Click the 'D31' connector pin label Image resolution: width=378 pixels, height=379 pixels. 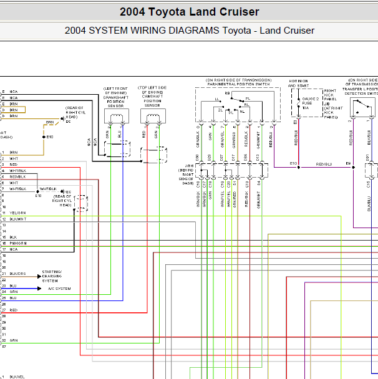pyautogui.click(x=367, y=157)
